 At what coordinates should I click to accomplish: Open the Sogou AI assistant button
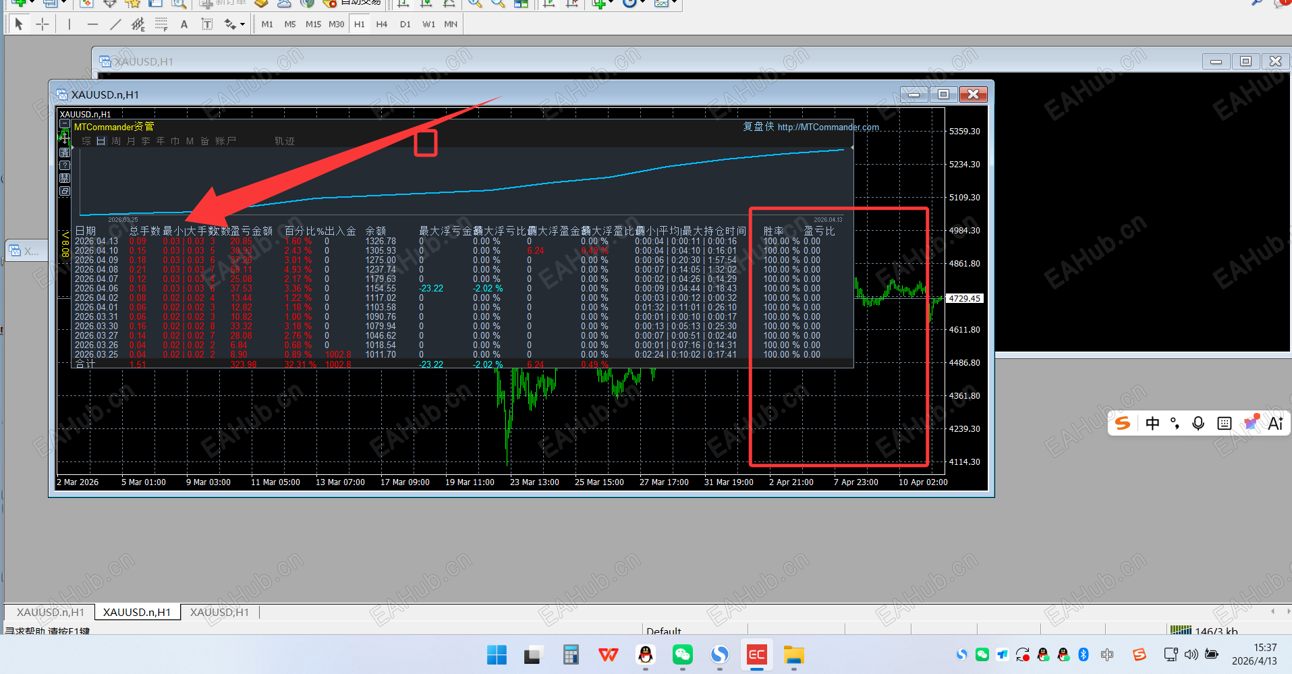click(x=1275, y=423)
